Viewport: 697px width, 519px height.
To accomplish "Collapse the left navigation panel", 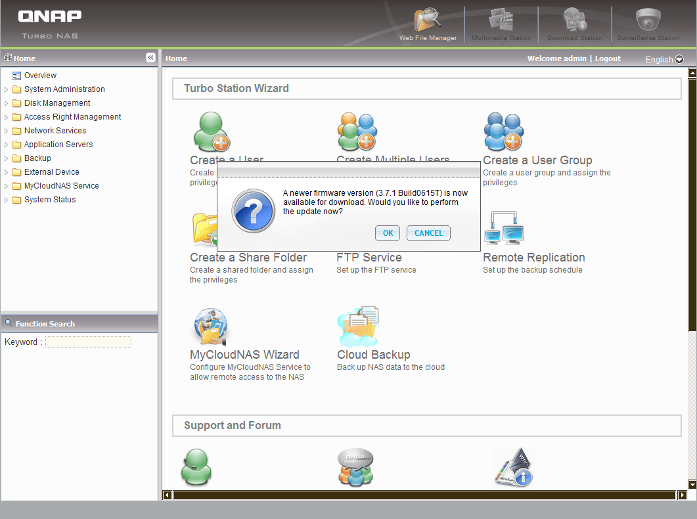I will coord(150,57).
